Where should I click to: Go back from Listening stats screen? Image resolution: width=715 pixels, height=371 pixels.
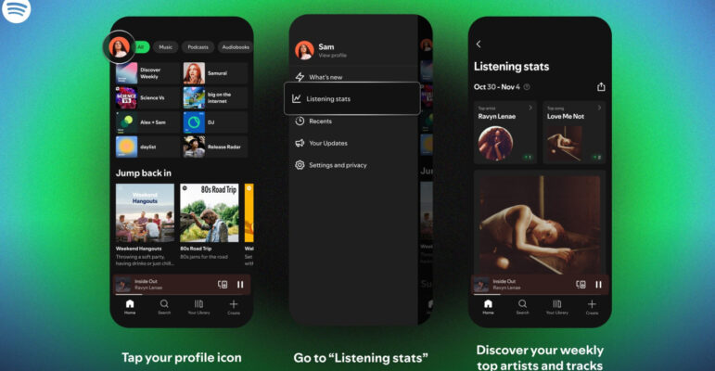479,44
